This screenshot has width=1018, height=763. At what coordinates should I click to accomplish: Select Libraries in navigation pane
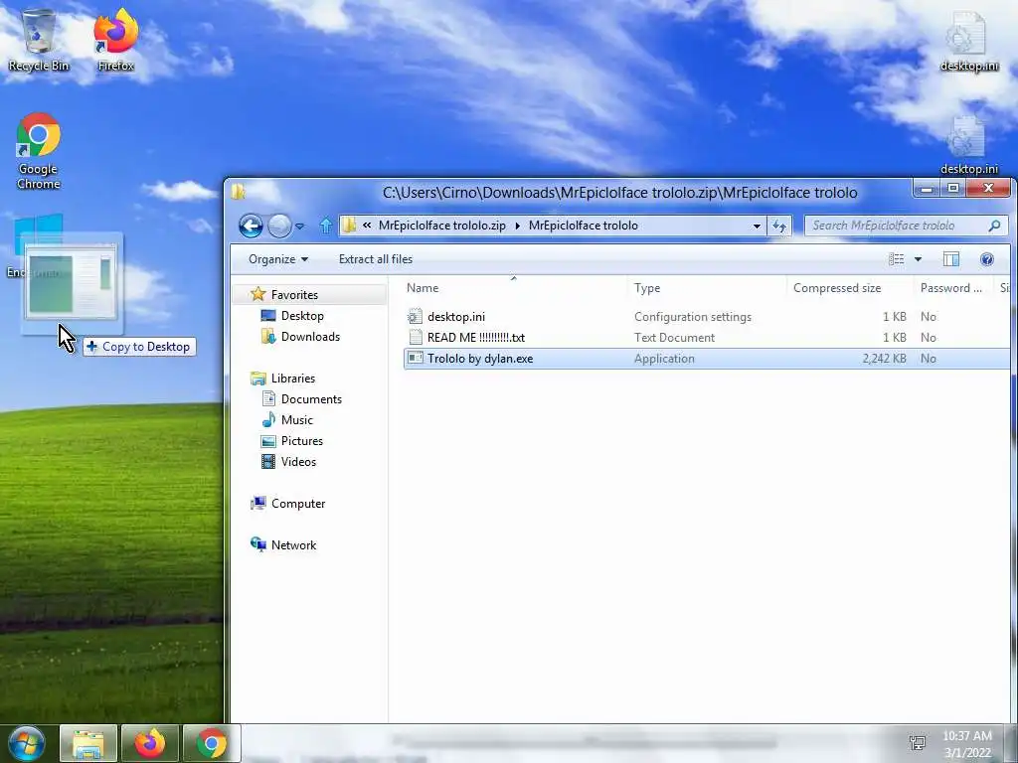coord(292,379)
